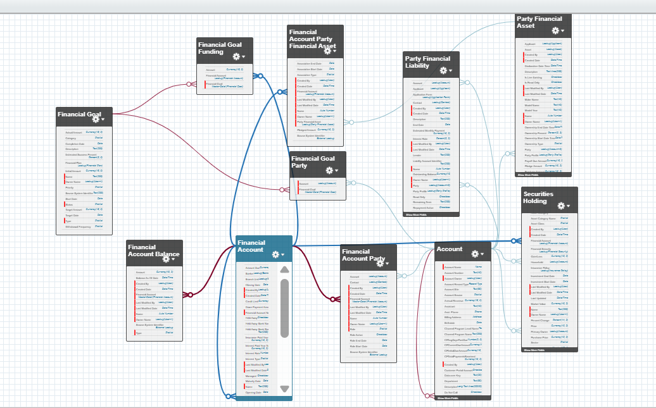This screenshot has width=656, height=408.
Task: Open the Financial Account Balance gear menu
Action: coord(169,259)
